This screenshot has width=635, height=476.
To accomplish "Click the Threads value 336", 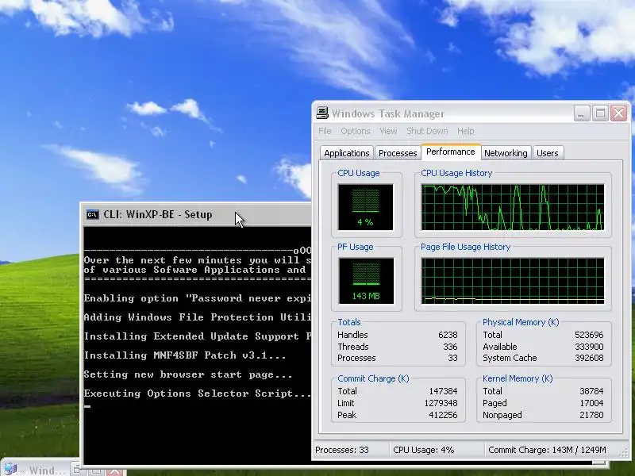I will 450,347.
